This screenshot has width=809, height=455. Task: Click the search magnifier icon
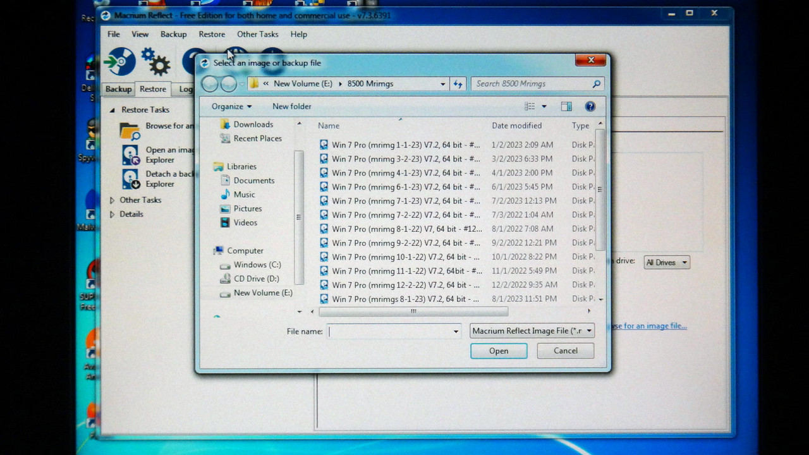coord(596,83)
